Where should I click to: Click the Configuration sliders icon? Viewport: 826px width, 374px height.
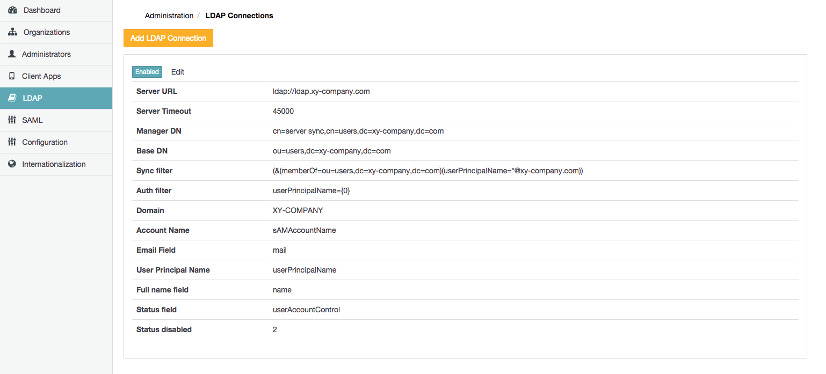coord(12,142)
